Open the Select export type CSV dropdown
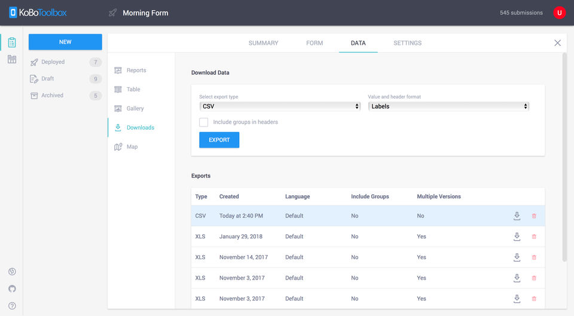 tap(280, 106)
